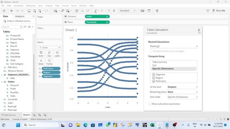The height and width of the screenshot is (129, 230).
Task: Open the Standard fit dropdown
Action: [x=127, y=11]
